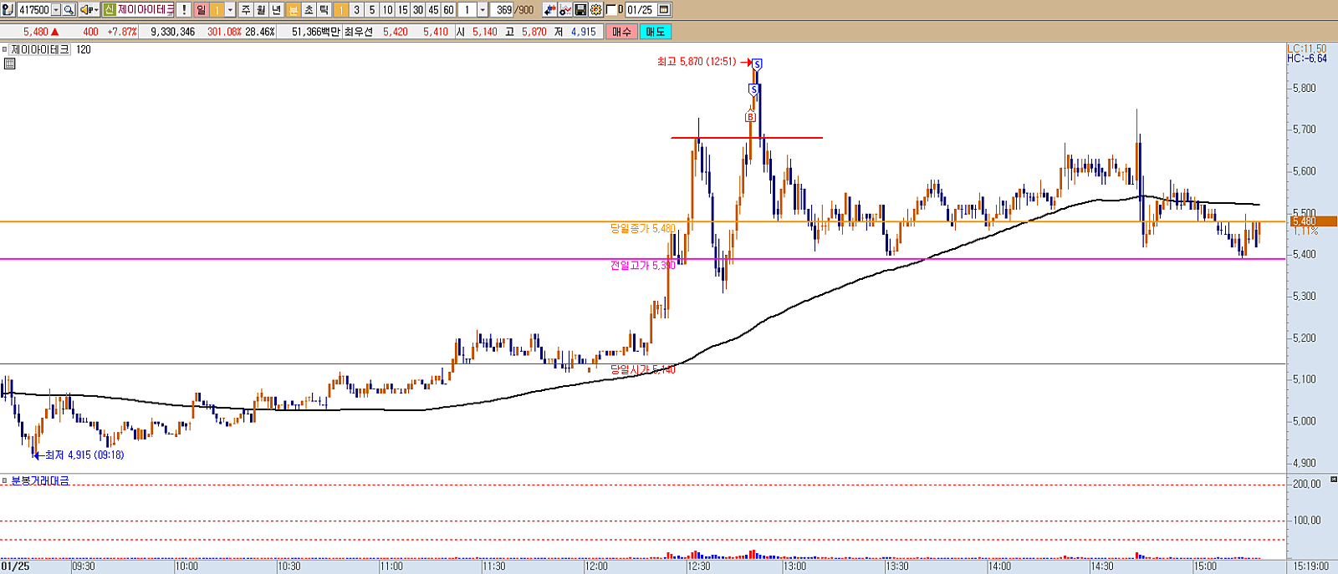Click the small square by chart title
This screenshot has width=1338, height=574.
[x=4, y=50]
